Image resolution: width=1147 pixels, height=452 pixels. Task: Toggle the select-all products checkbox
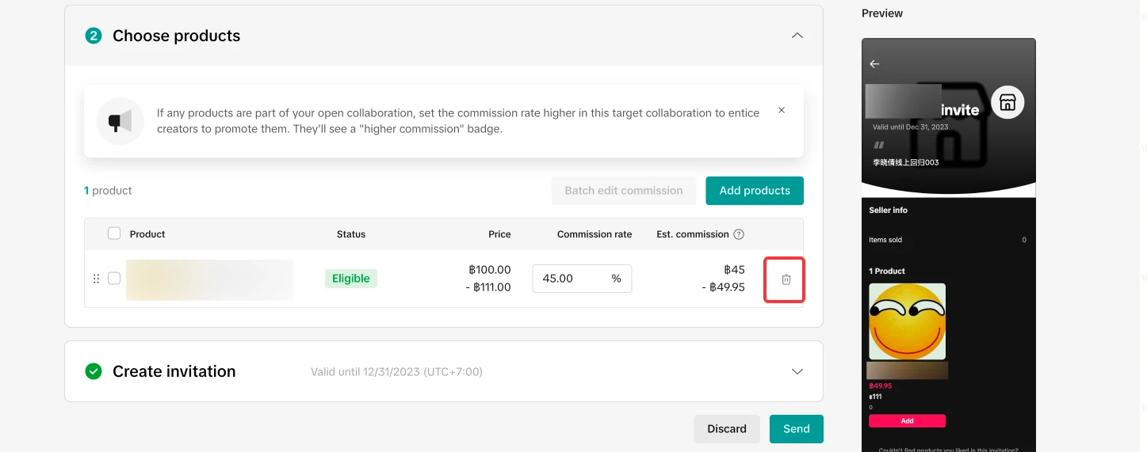(114, 234)
